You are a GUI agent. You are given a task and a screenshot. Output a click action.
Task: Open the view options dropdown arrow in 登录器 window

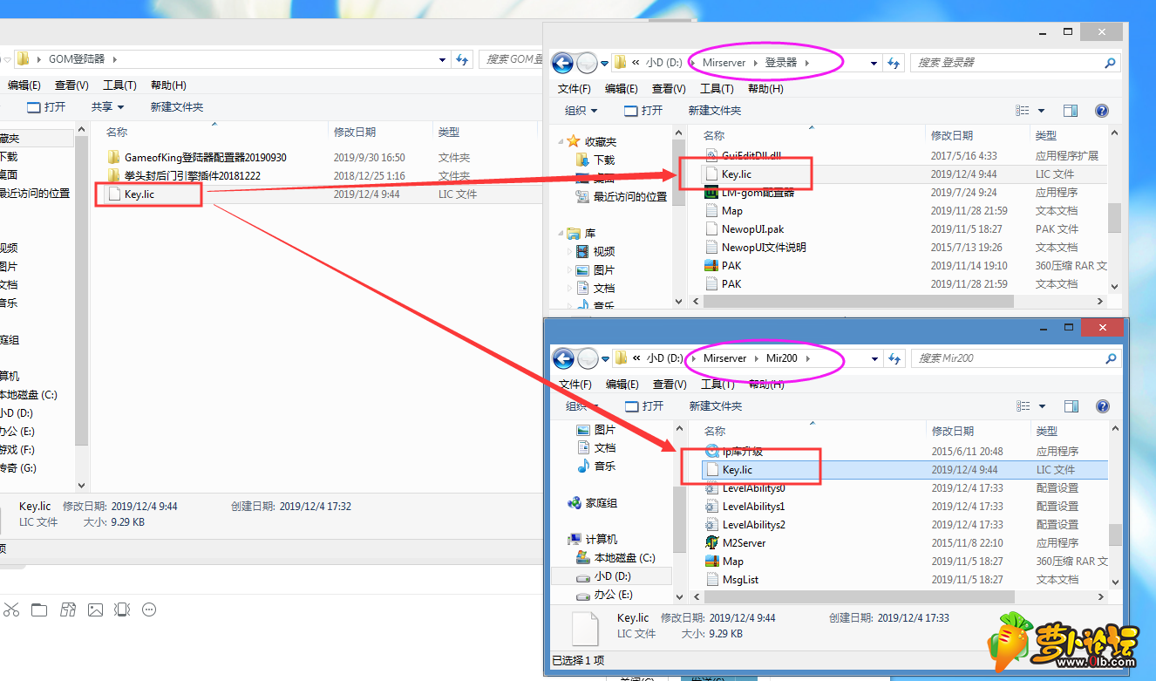1041,111
